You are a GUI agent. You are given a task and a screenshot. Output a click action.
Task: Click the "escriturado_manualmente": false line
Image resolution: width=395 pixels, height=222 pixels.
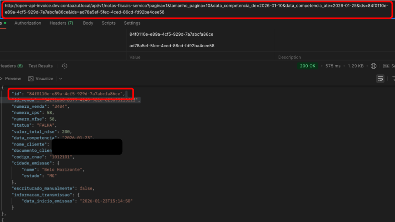(53, 189)
